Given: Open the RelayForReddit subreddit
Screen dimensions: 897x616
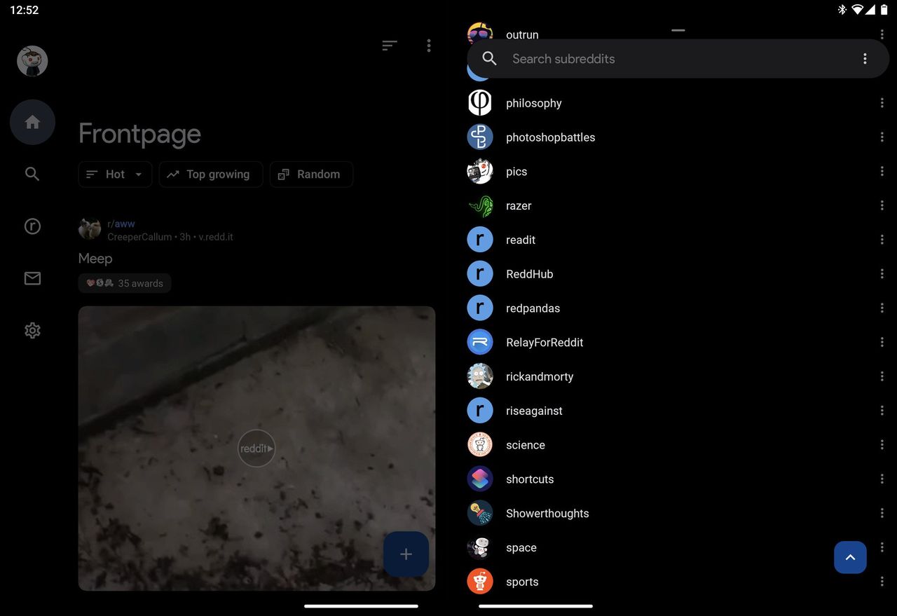Looking at the screenshot, I should pyautogui.click(x=545, y=342).
